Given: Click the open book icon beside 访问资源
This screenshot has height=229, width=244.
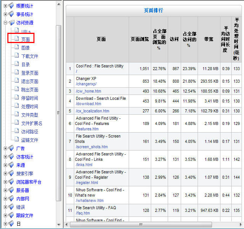Looking at the screenshot, I should tap(11, 22).
